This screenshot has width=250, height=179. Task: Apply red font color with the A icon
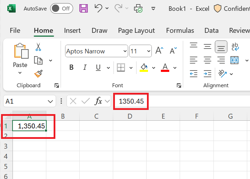pyautogui.click(x=165, y=68)
